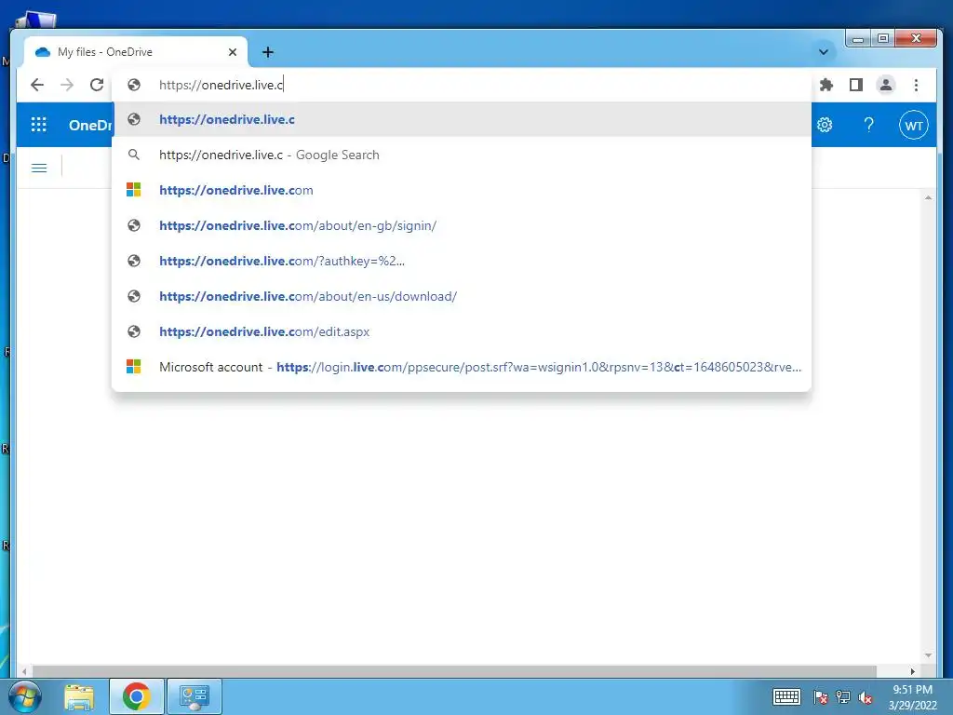Open the Windows Start menu orb
This screenshot has height=715, width=953.
coord(24,696)
